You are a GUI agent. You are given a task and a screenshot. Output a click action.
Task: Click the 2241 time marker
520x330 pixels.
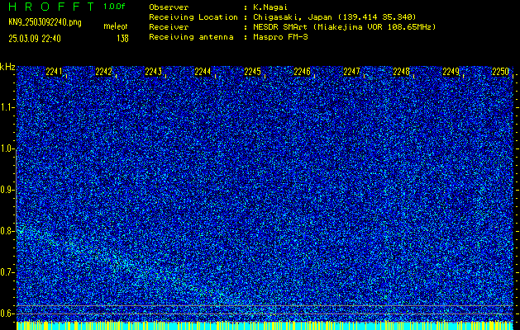pyautogui.click(x=54, y=72)
